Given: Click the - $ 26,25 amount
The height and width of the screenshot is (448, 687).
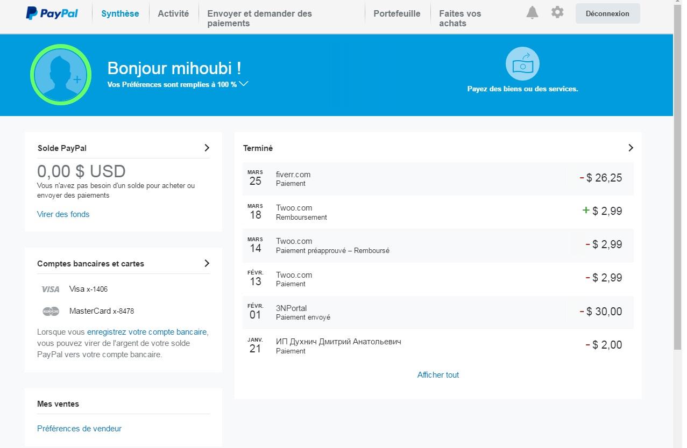Looking at the screenshot, I should pos(600,178).
